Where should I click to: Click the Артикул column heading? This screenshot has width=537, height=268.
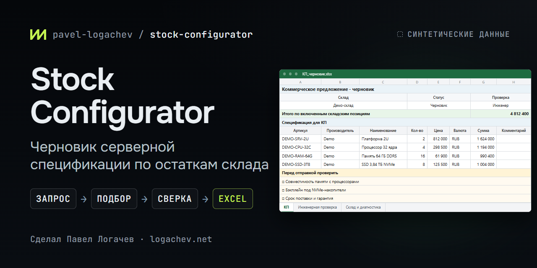coord(300,131)
